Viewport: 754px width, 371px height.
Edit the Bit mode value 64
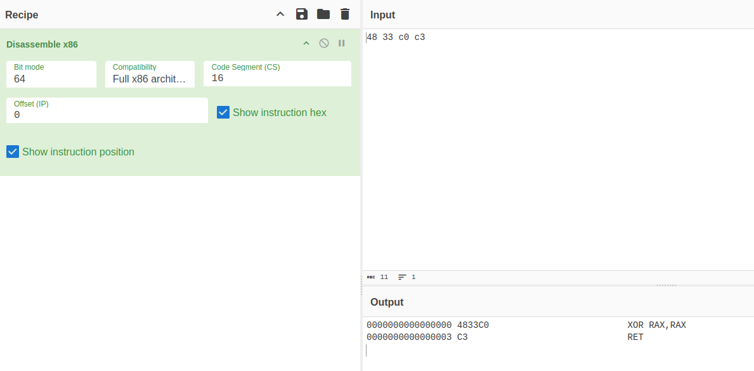(x=51, y=74)
